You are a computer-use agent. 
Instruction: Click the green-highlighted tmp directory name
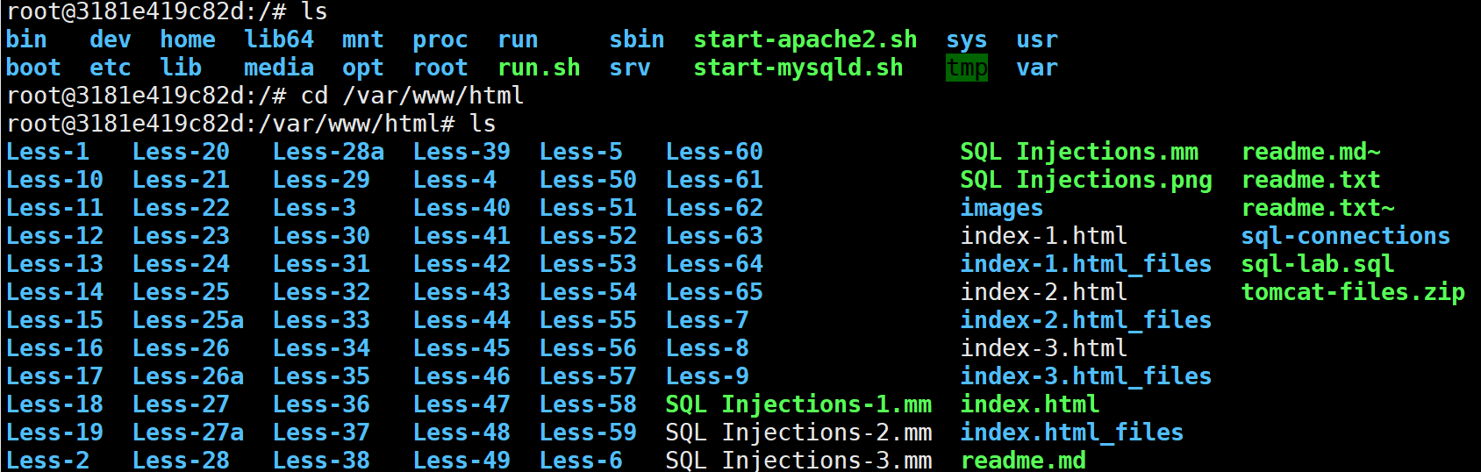click(967, 68)
